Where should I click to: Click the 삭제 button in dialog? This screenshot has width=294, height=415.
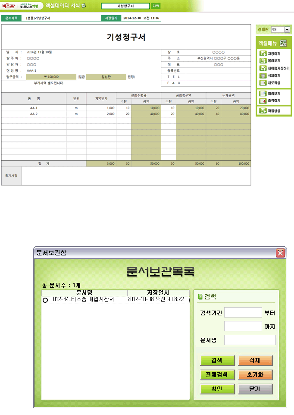(255, 361)
